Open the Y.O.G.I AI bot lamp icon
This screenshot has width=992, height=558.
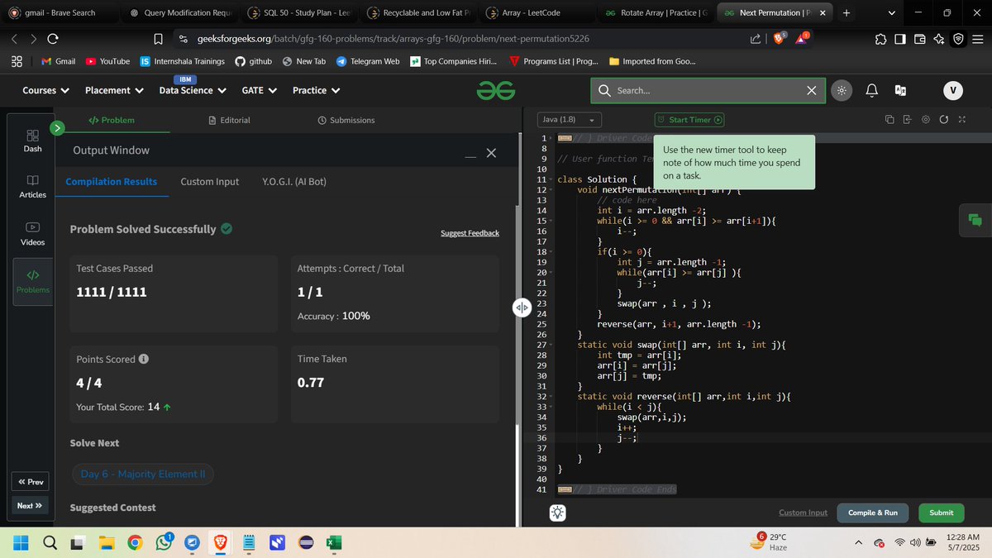pyautogui.click(x=557, y=513)
